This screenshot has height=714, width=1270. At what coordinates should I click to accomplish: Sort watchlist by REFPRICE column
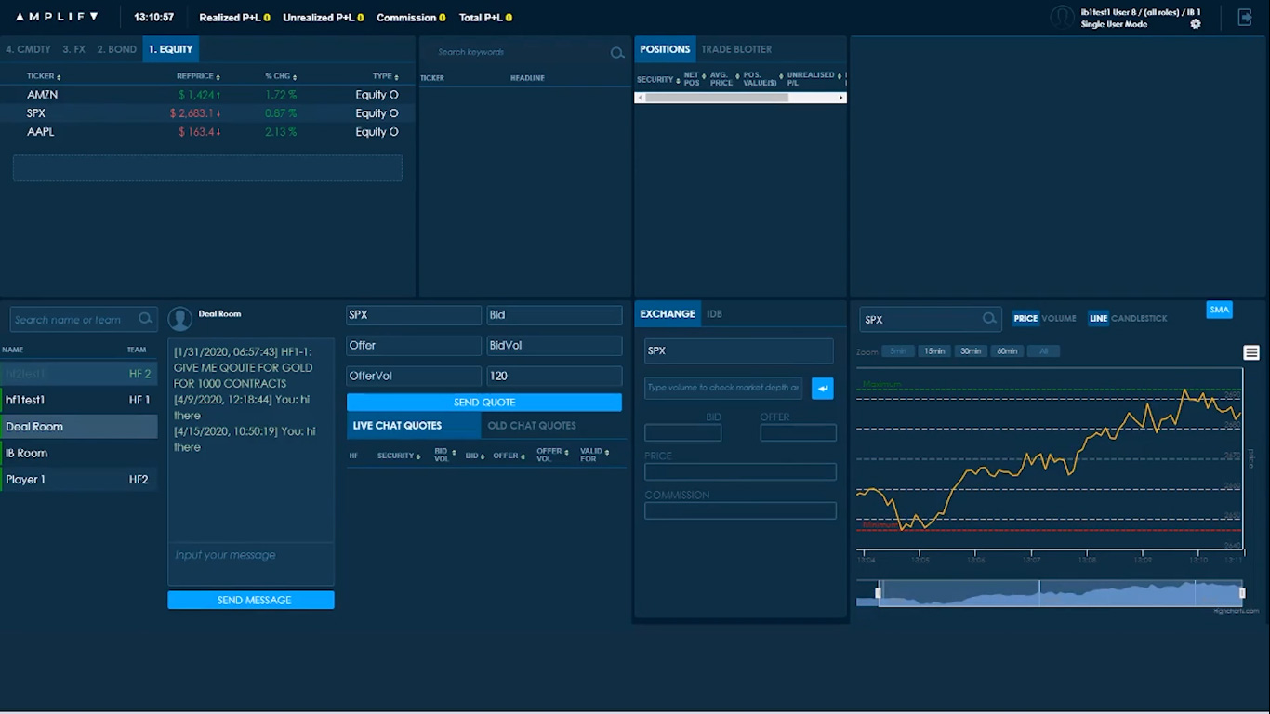pyautogui.click(x=198, y=76)
